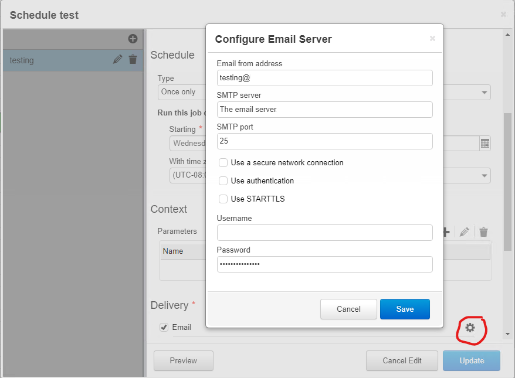515x378 pixels.
Task: Select the testing schedule list item
Action: [x=53, y=60]
